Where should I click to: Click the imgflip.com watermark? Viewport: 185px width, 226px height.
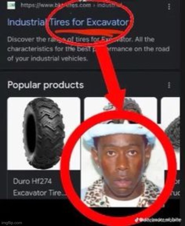click(11, 223)
